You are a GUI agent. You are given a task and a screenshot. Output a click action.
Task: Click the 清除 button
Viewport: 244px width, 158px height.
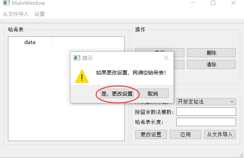211,64
